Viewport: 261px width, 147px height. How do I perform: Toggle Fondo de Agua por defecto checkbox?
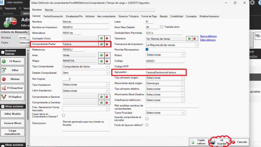tap(147, 125)
